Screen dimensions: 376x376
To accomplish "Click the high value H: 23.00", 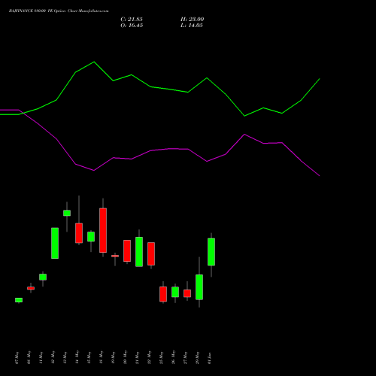I will click(193, 19).
